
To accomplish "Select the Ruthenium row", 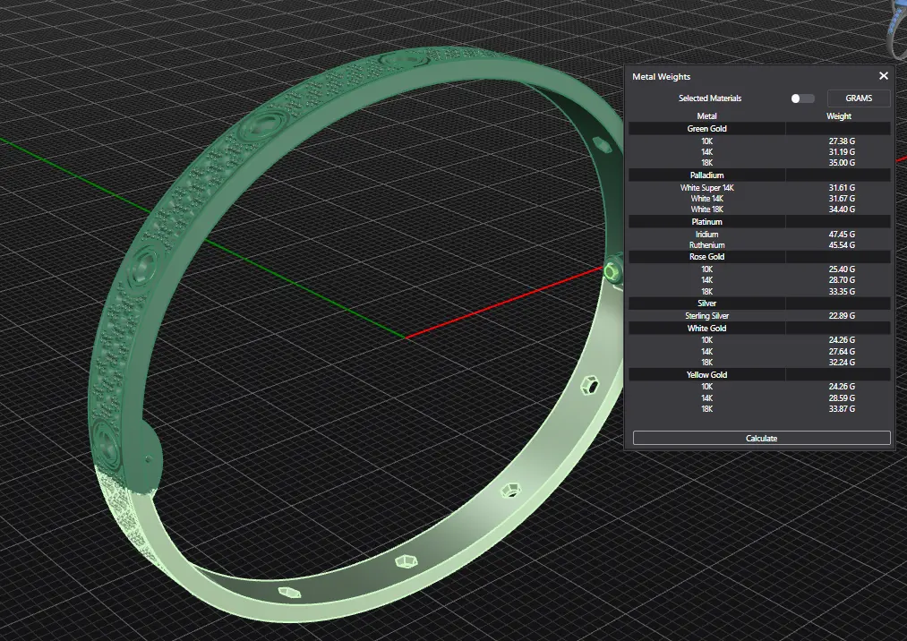I will coord(759,245).
